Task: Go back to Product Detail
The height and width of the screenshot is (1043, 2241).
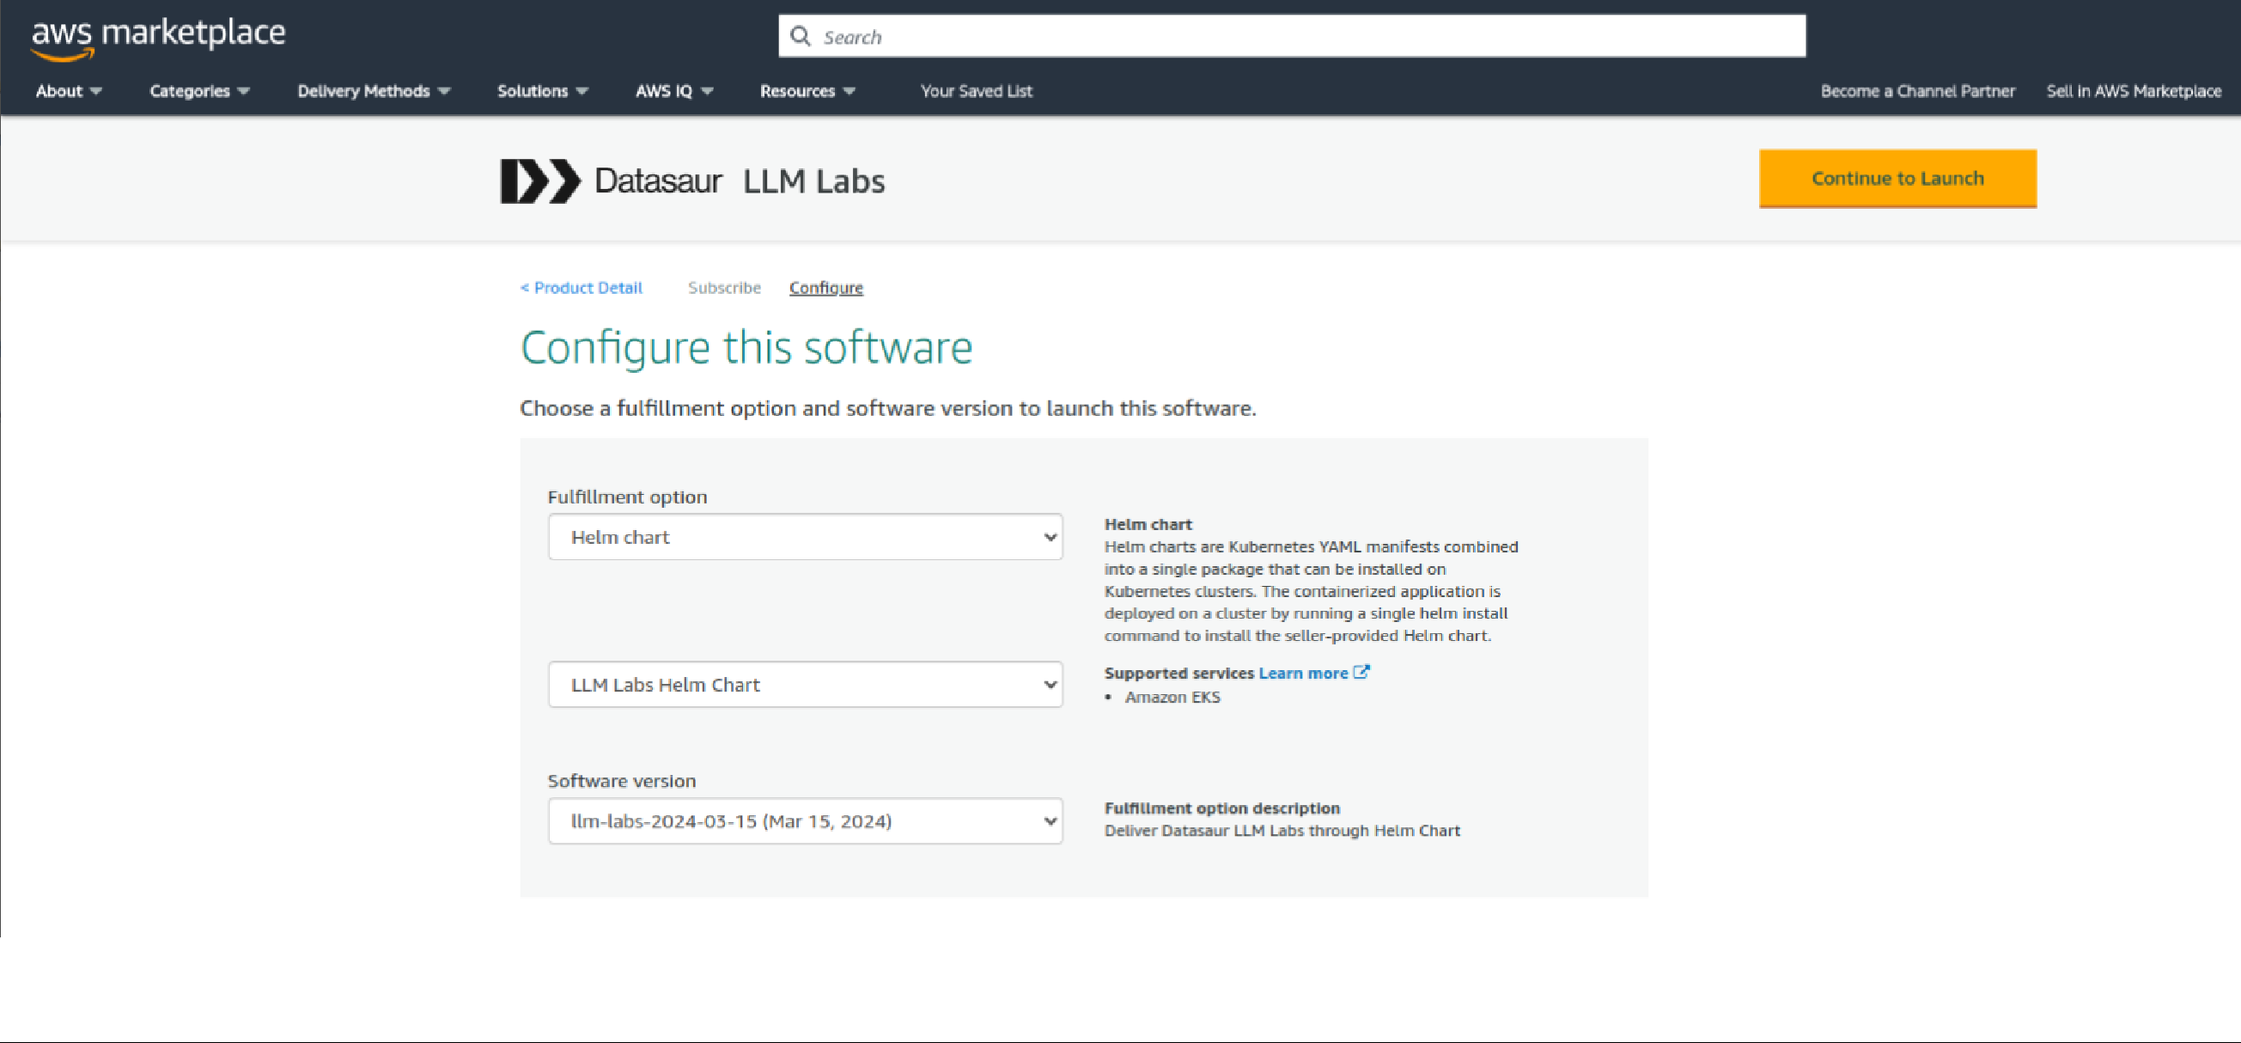Action: click(582, 287)
